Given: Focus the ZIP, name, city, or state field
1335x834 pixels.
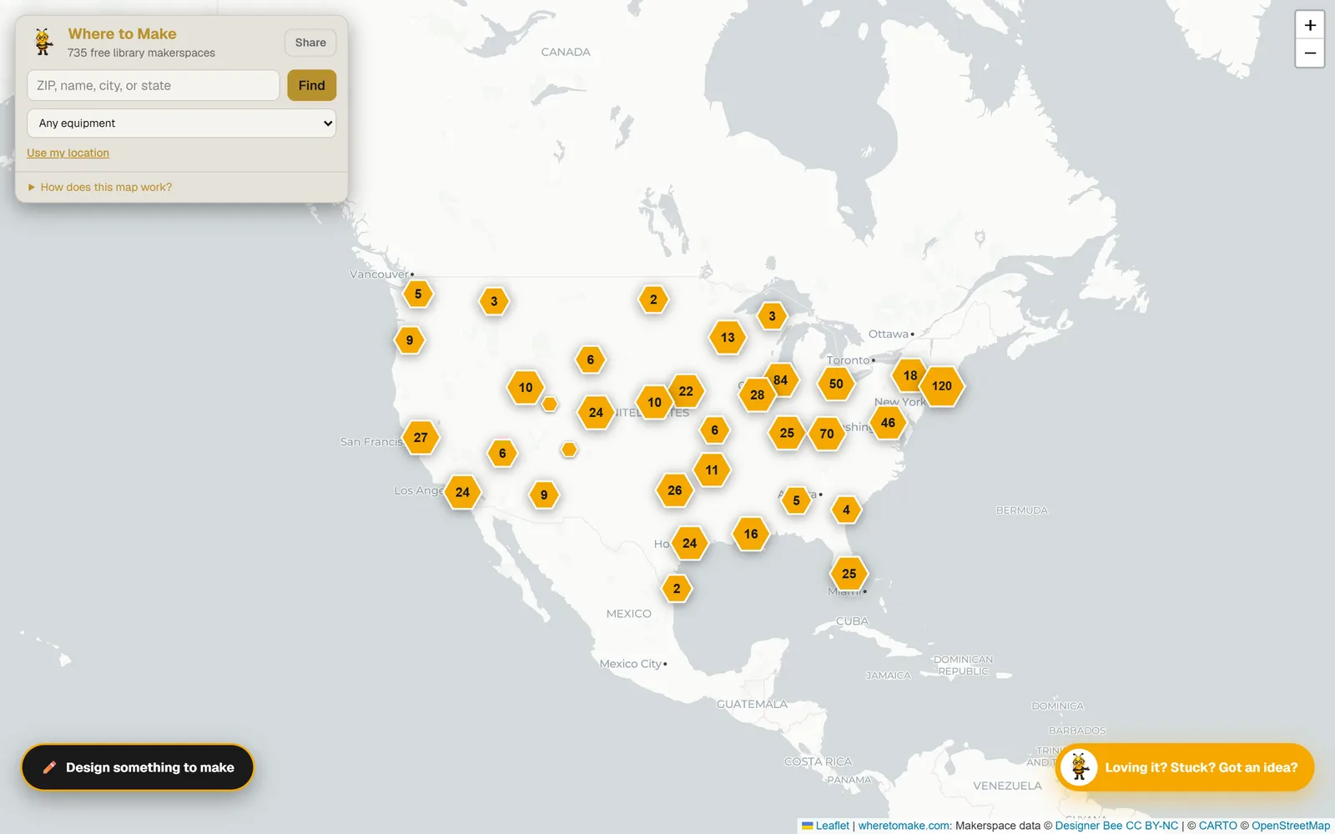Looking at the screenshot, I should tap(154, 85).
